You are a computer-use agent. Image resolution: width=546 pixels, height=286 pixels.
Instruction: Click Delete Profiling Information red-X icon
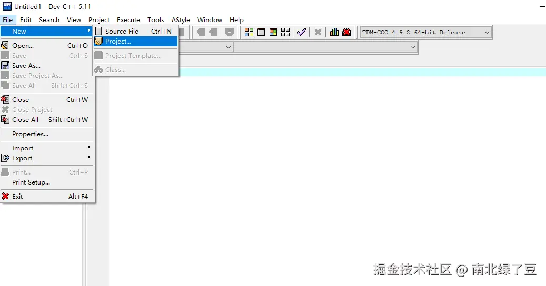point(346,32)
